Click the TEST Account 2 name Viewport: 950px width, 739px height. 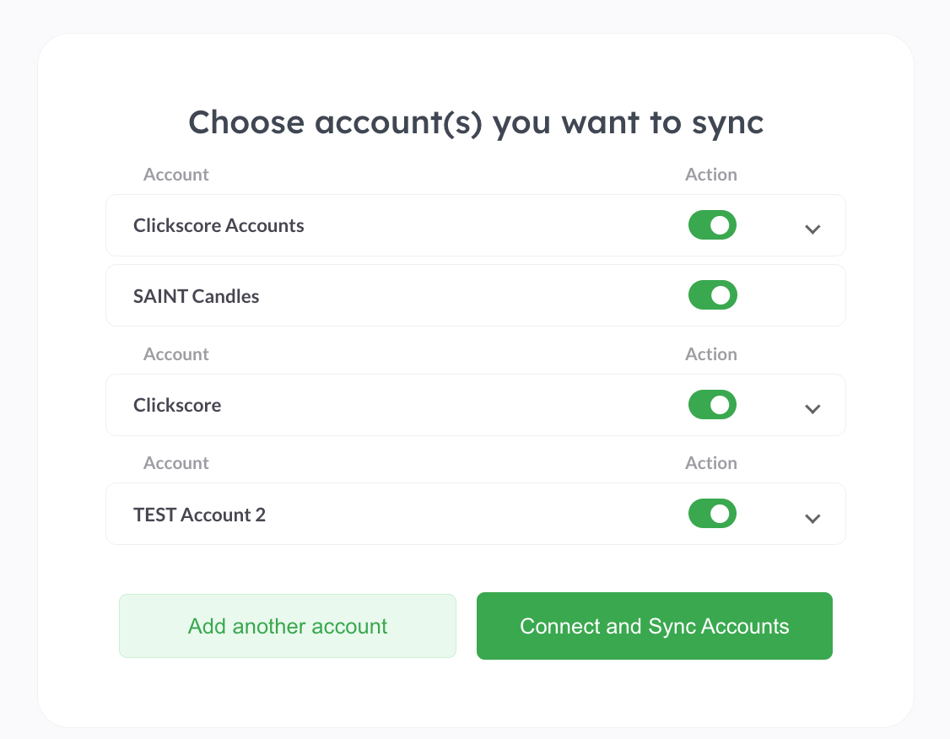[199, 515]
